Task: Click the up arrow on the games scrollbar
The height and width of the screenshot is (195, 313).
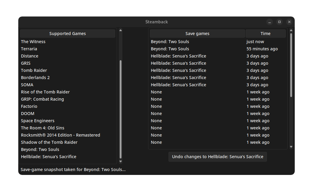Action: [x=121, y=30]
